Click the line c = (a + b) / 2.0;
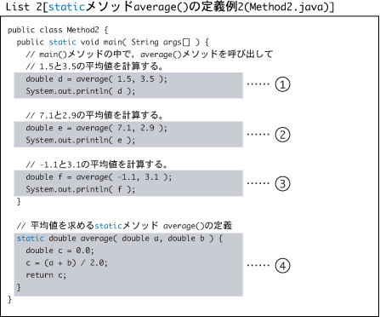The width and height of the screenshot is (380, 317). click(x=66, y=262)
